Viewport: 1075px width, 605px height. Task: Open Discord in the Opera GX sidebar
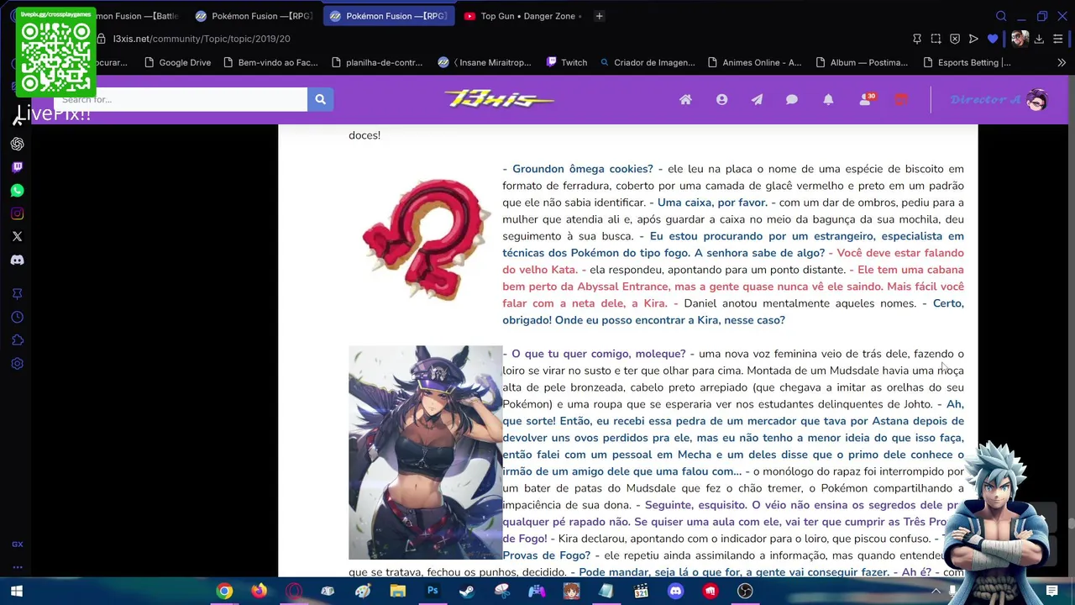[x=17, y=260]
